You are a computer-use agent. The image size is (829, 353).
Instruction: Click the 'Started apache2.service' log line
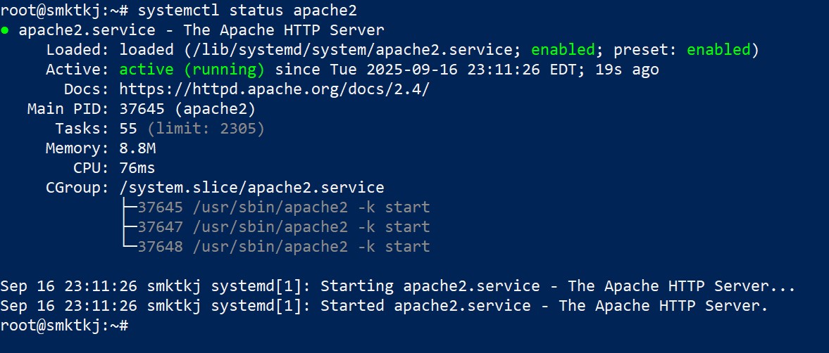(383, 306)
